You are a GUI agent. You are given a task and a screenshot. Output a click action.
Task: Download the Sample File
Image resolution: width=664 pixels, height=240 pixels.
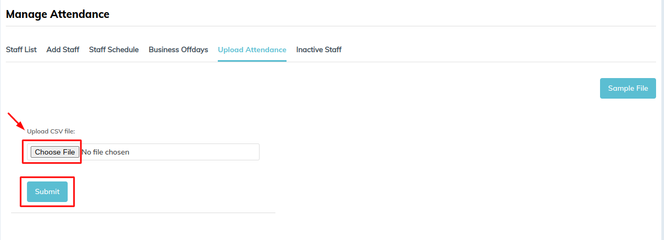[628, 89]
